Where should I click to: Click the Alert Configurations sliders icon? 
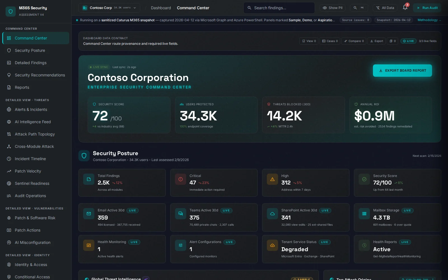coord(181,245)
